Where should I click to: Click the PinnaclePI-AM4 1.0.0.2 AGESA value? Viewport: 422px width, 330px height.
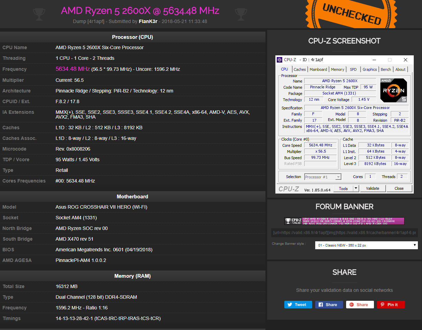81,260
